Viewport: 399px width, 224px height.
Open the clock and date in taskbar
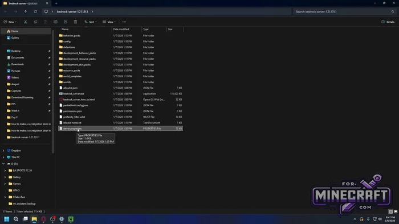pyautogui.click(x=390, y=219)
